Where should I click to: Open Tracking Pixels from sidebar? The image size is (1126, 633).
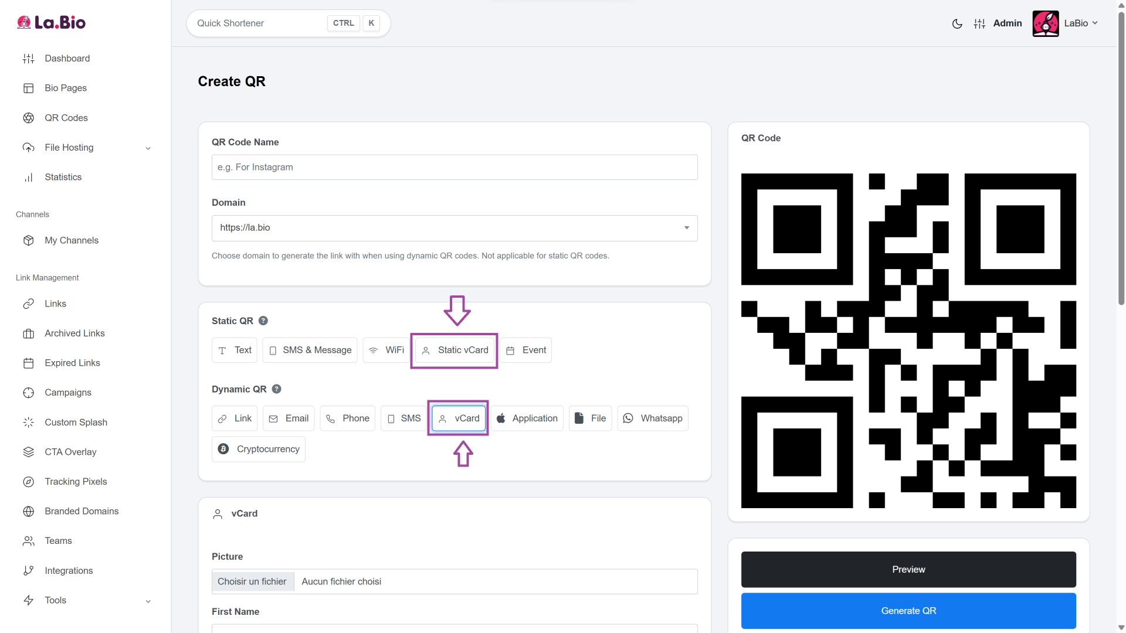click(76, 482)
